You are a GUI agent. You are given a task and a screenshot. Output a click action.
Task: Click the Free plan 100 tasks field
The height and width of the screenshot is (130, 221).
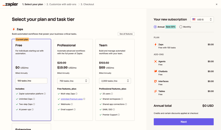(x=31, y=81)
